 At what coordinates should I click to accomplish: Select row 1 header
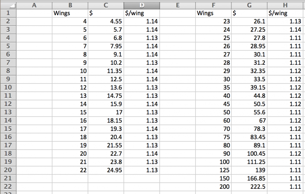pyautogui.click(x=8, y=13)
